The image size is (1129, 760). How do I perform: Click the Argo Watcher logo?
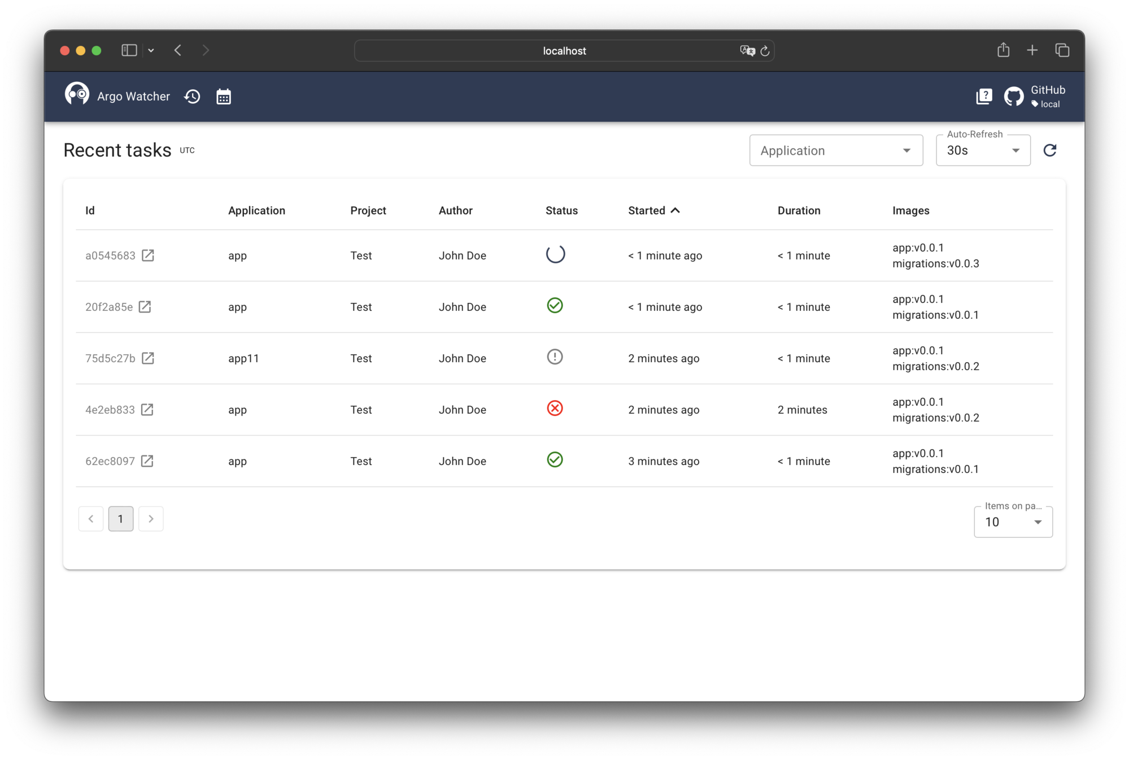coord(77,94)
